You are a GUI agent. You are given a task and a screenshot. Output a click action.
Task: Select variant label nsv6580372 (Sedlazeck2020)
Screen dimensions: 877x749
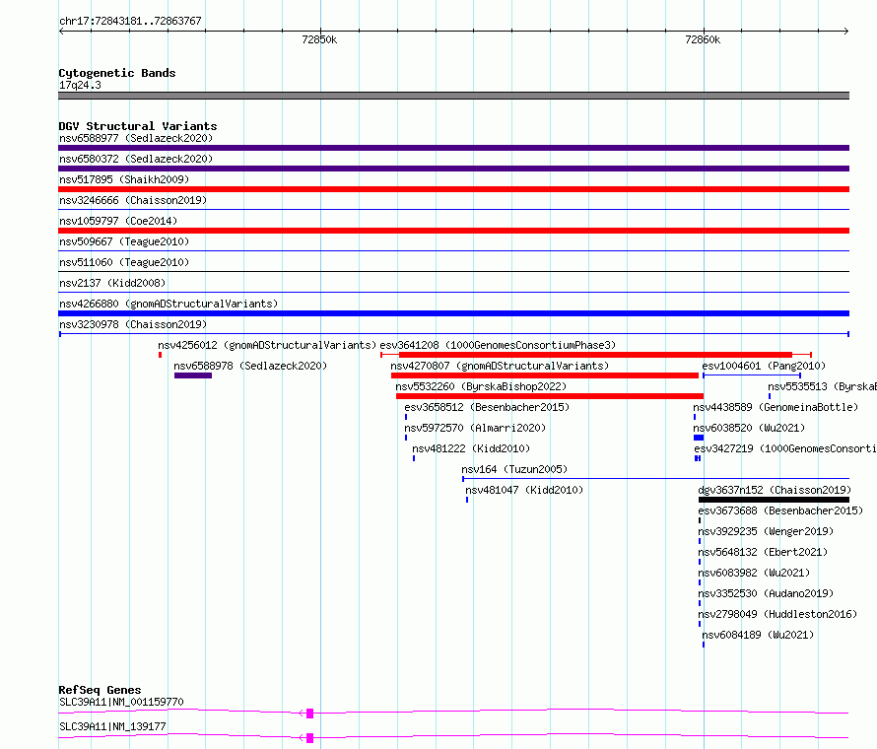pyautogui.click(x=136, y=159)
